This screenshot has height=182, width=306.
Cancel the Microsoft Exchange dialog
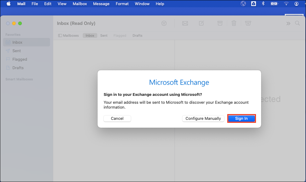pos(117,119)
